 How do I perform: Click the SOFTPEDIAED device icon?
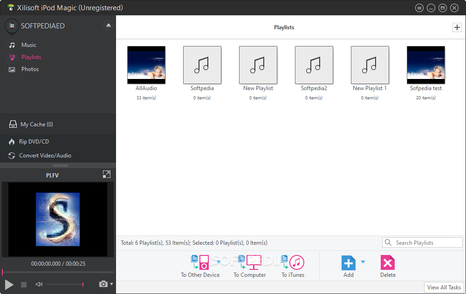tap(12, 26)
